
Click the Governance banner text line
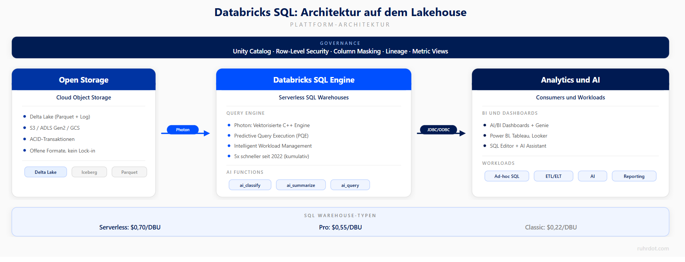pyautogui.click(x=340, y=51)
